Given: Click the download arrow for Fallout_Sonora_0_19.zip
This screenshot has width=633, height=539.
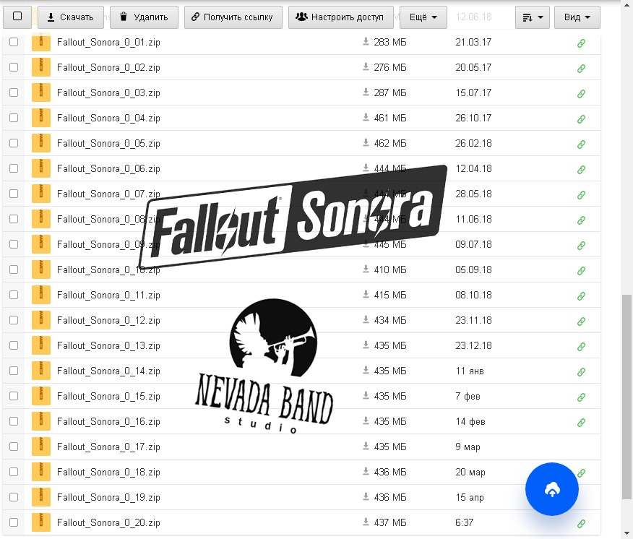Looking at the screenshot, I should click(366, 496).
